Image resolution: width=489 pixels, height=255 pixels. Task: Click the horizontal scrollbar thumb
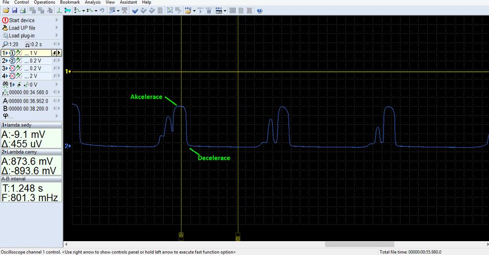359,245
